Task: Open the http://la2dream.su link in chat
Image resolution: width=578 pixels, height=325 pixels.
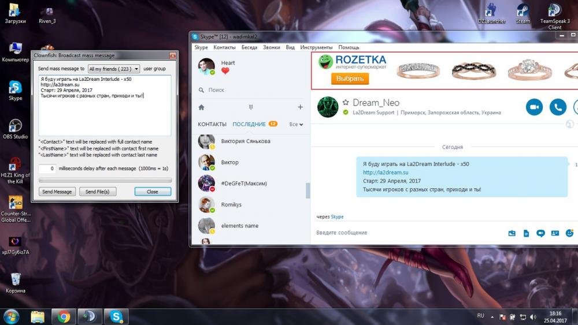Action: (x=386, y=172)
